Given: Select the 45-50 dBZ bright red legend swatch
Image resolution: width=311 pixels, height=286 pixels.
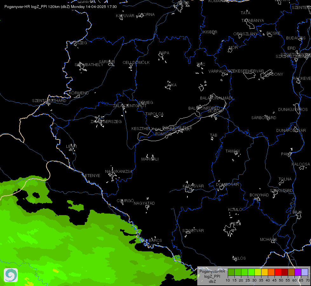Looking at the screenshot, I should click(278, 272).
